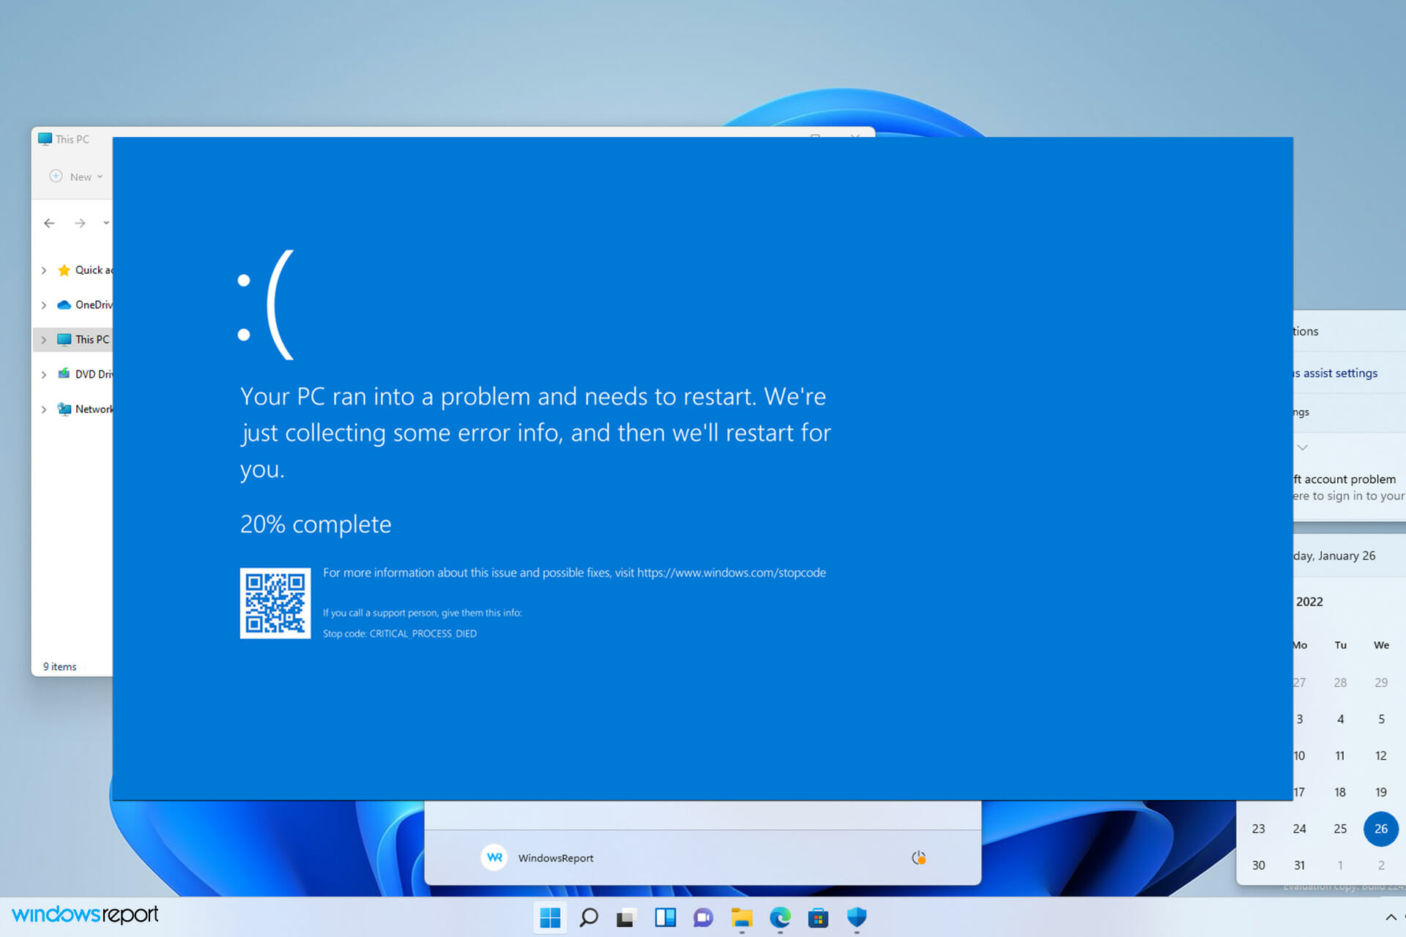Expand Network tree node

(x=44, y=409)
